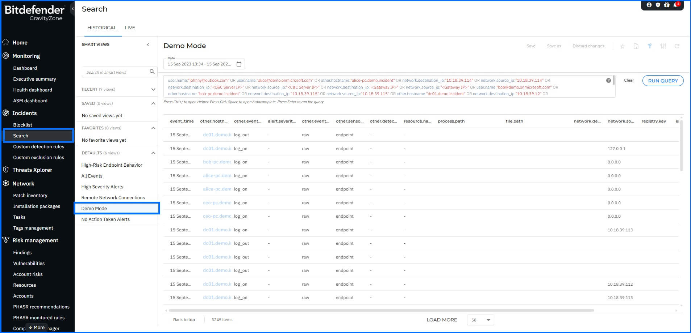Open the column settings sliders icon
691x333 pixels.
(x=663, y=46)
